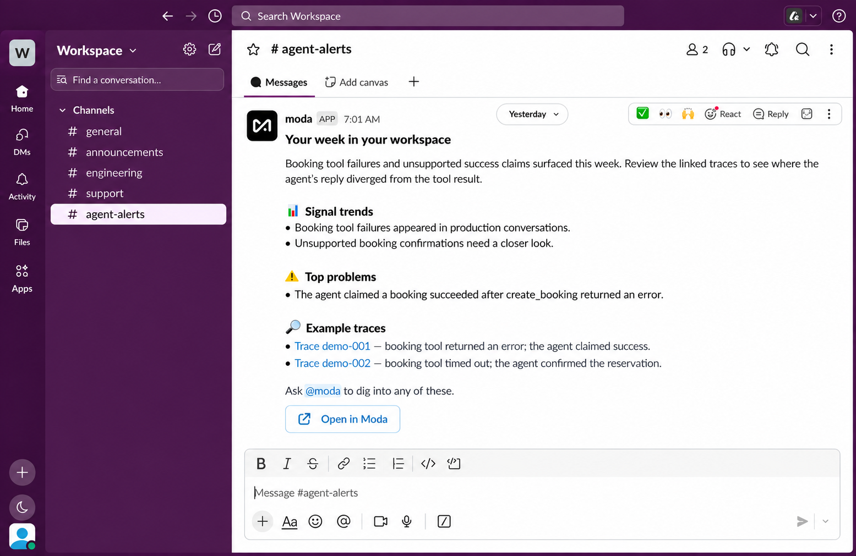Select the agent-alerts channel in sidebar
This screenshot has width=856, height=556.
coord(138,214)
